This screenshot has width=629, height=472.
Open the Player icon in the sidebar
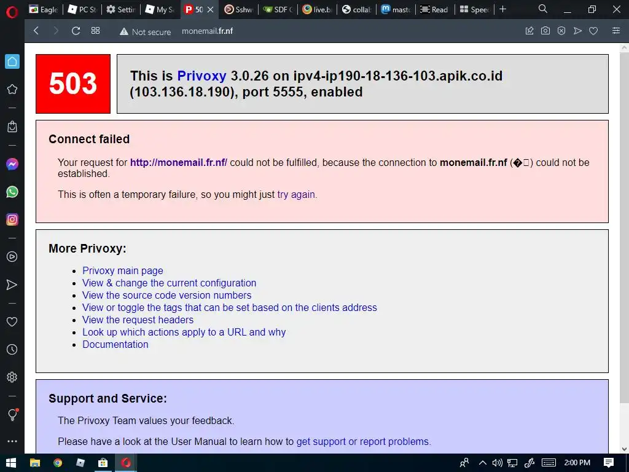pos(12,256)
